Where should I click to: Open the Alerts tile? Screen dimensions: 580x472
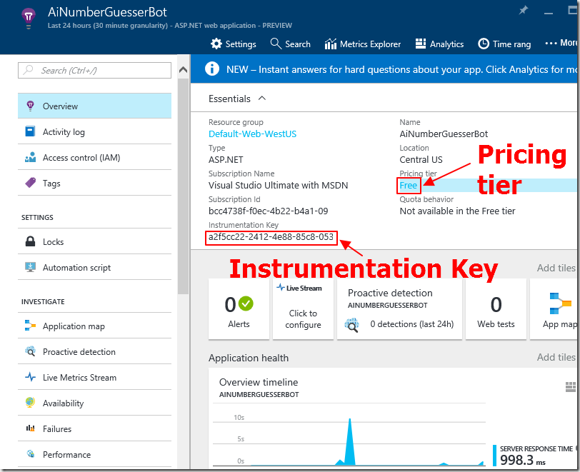(x=239, y=309)
